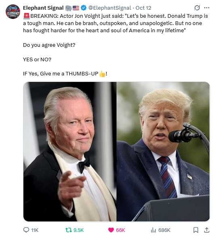216x238 pixels.
Task: Click the red siren emoji
Action: pos(26,16)
